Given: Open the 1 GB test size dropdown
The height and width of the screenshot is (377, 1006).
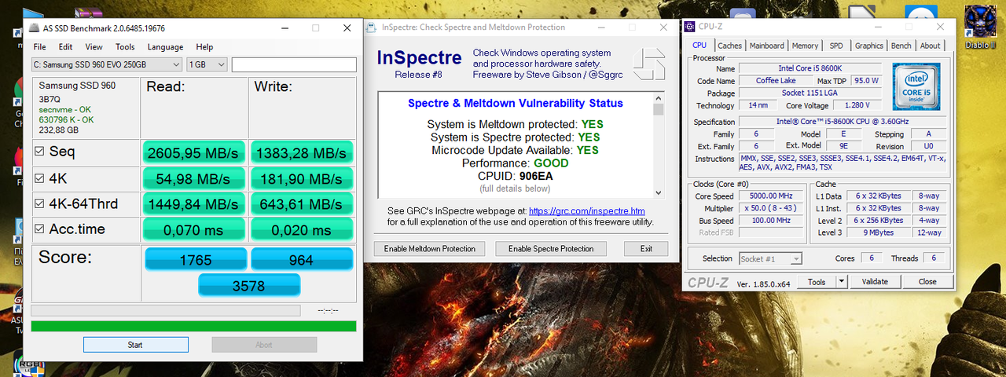Looking at the screenshot, I should point(207,64).
